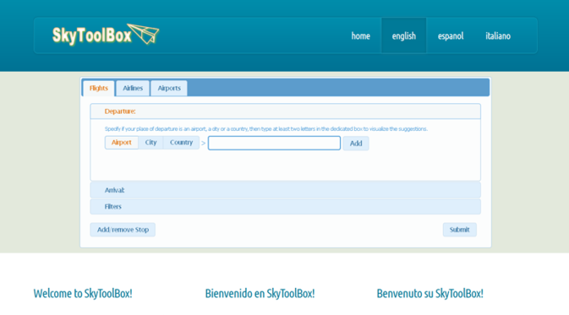Collapse the Departure section header
Image resolution: width=569 pixels, height=315 pixels.
pyautogui.click(x=285, y=111)
